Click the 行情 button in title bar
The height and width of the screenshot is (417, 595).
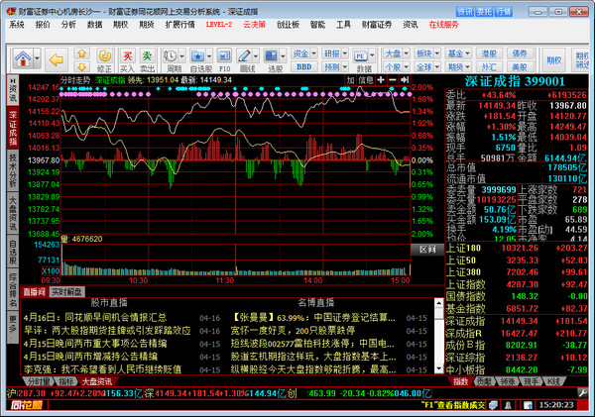504,12
